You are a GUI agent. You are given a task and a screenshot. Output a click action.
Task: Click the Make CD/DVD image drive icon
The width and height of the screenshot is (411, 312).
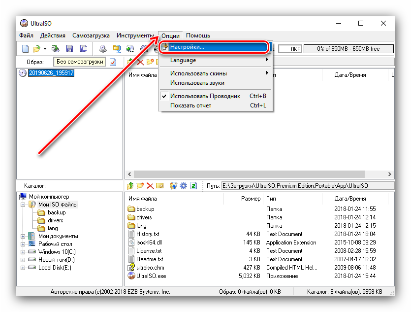coord(102,49)
